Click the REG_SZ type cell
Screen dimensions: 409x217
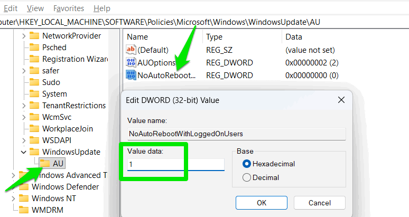219,50
